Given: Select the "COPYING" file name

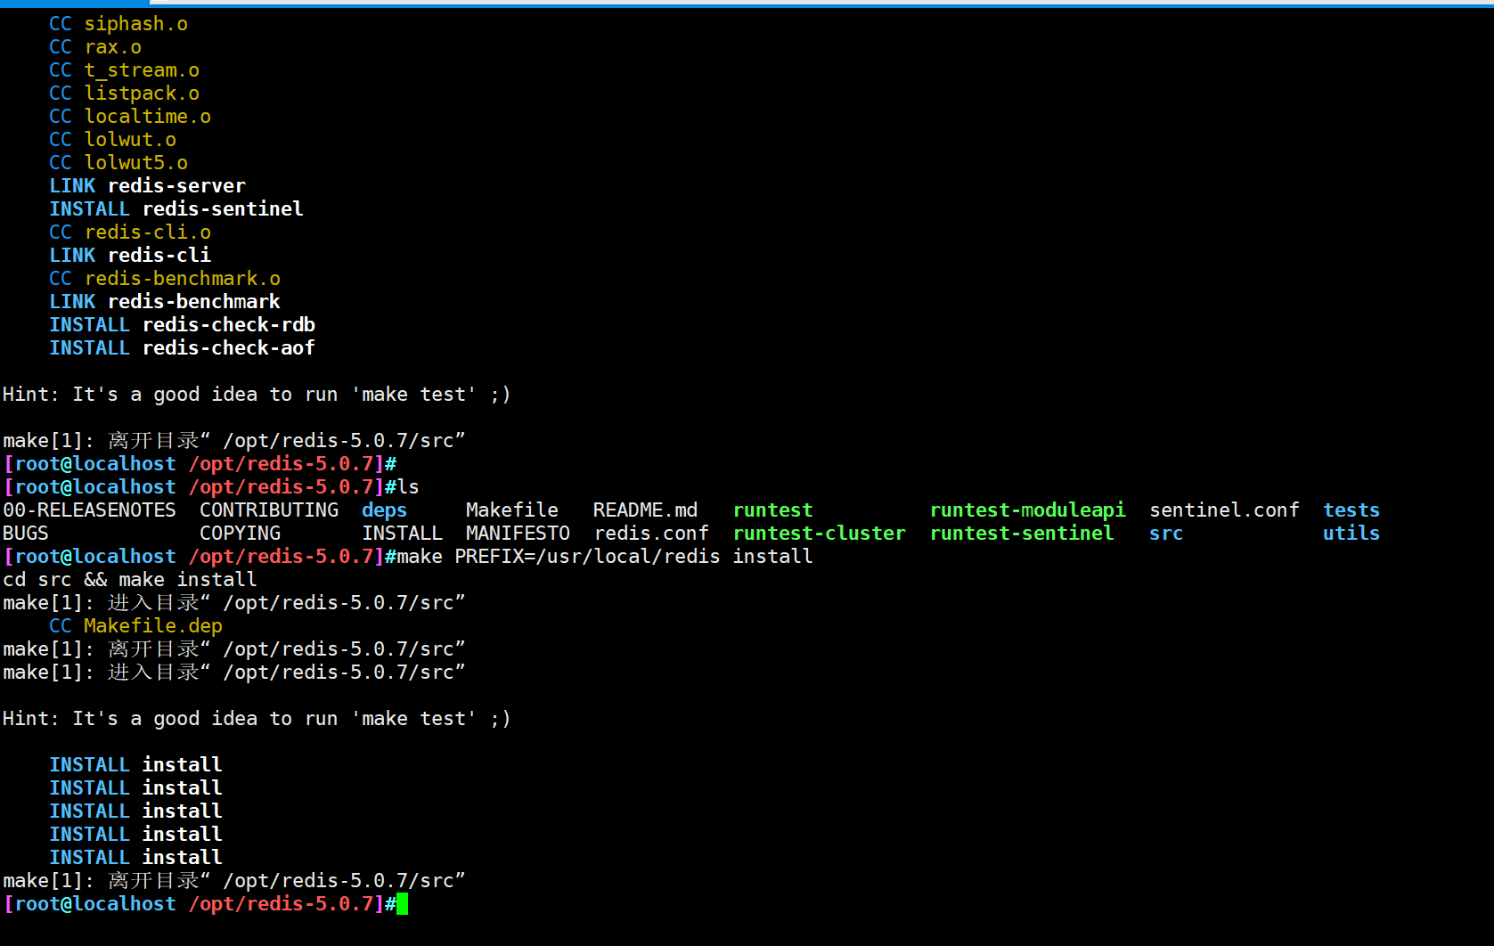Looking at the screenshot, I should click(x=241, y=534).
